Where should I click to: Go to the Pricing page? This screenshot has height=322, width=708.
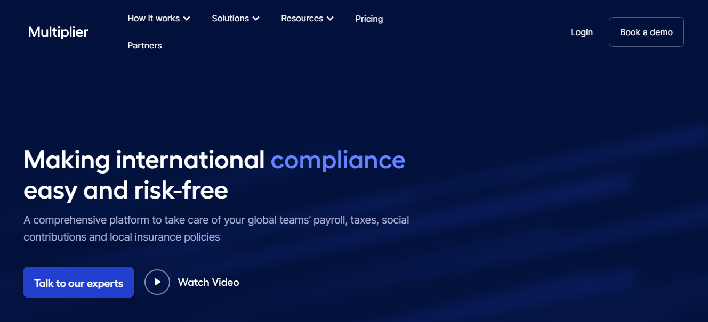point(369,19)
